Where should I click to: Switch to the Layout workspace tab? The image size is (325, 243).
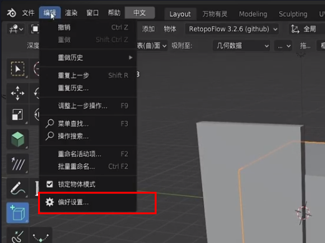(180, 14)
